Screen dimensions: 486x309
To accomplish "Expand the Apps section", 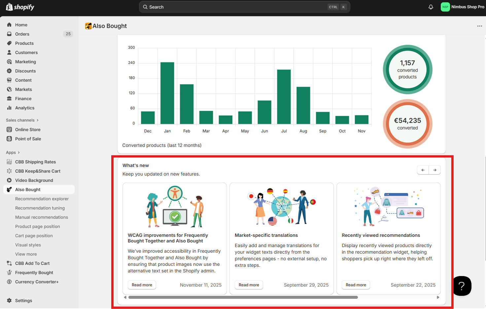I will coord(13,153).
